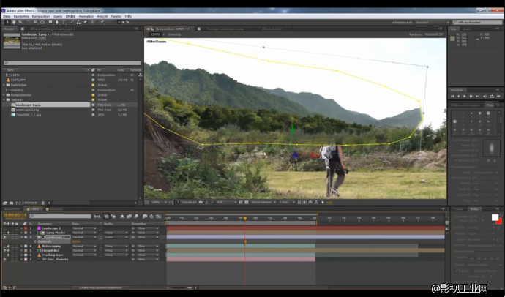Switch to Effekteinstellungen Landscape 1 tab
The width and height of the screenshot is (505, 297).
[53, 29]
